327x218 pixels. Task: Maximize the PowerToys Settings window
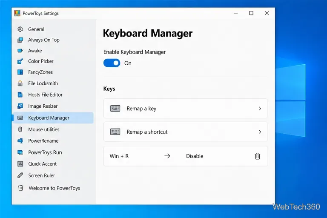[x=251, y=13]
